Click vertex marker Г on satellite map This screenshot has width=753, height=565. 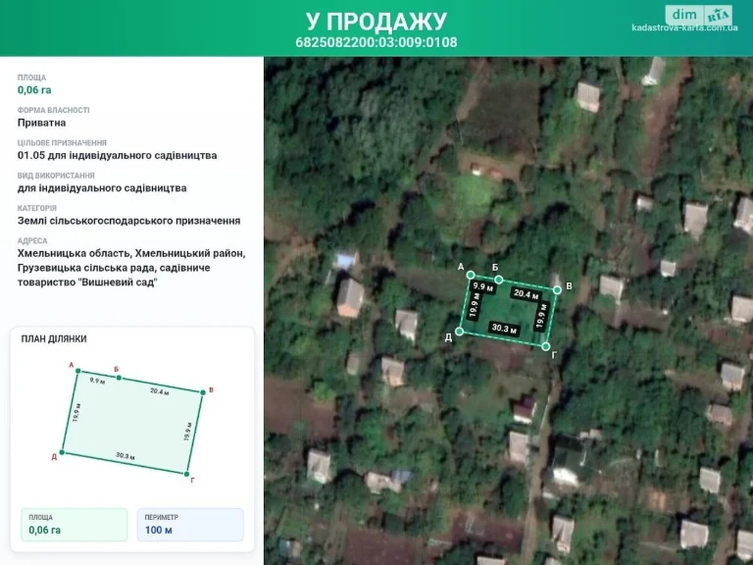pos(545,346)
